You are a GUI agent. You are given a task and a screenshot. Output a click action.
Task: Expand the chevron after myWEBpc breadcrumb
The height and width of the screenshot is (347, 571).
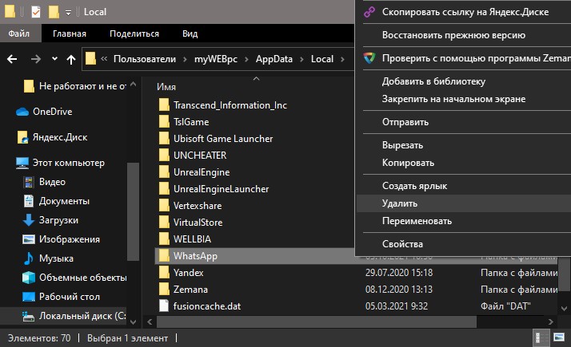(x=246, y=59)
